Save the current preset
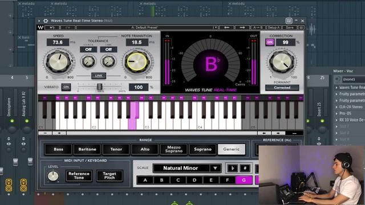Viewport: 365px width, 205px height. point(290,27)
